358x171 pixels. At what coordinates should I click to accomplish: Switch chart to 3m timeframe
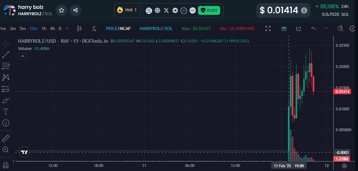tap(13, 29)
